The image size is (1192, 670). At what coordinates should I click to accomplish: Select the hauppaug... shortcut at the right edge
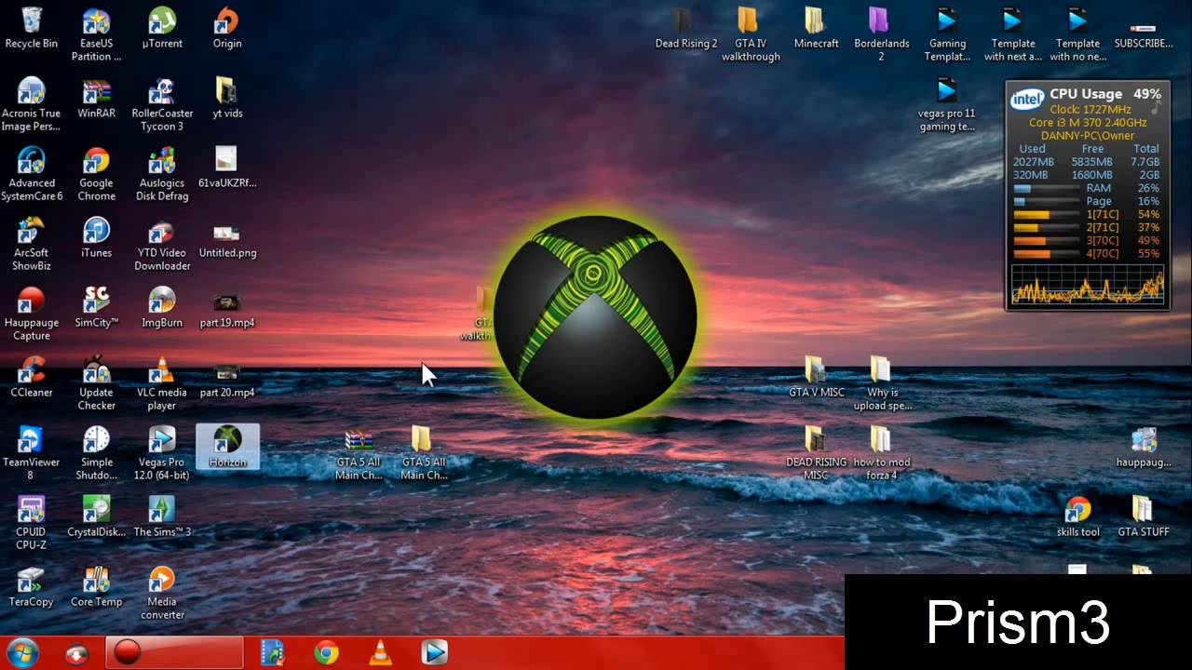[x=1143, y=447]
